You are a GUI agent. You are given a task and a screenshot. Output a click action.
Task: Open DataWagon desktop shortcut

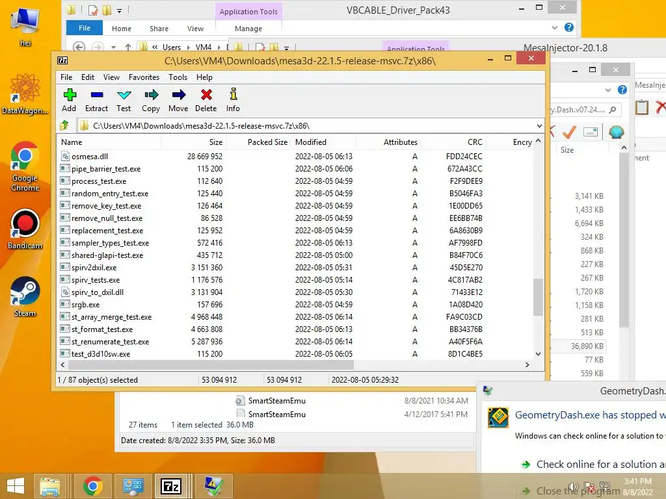point(25,94)
